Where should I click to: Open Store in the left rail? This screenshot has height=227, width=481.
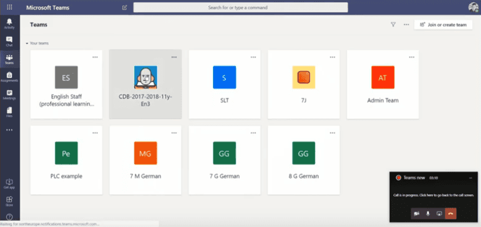(9, 201)
